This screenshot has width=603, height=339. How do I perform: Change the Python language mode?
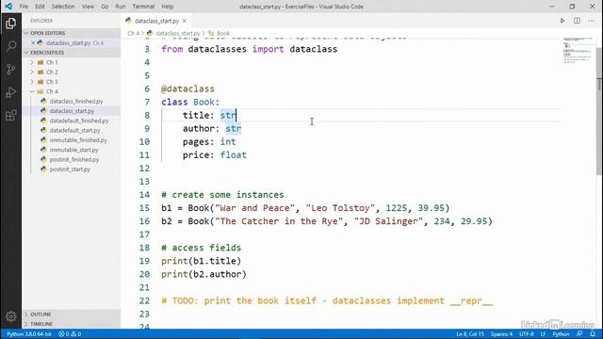561,334
